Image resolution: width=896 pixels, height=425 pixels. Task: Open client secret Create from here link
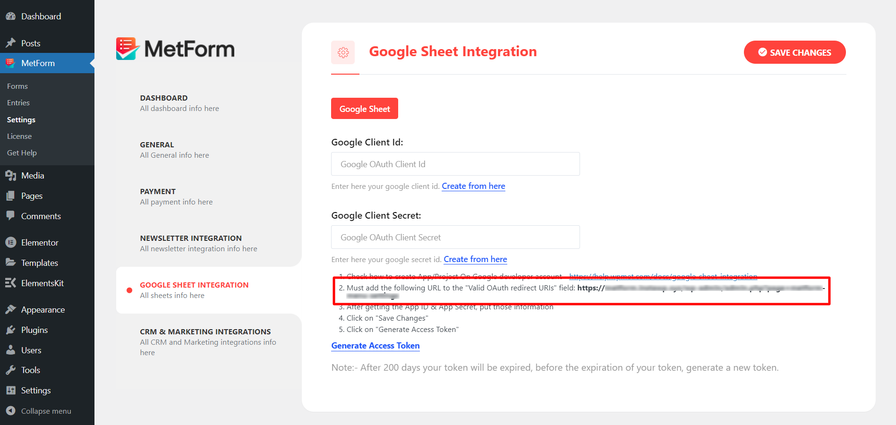[x=475, y=259]
